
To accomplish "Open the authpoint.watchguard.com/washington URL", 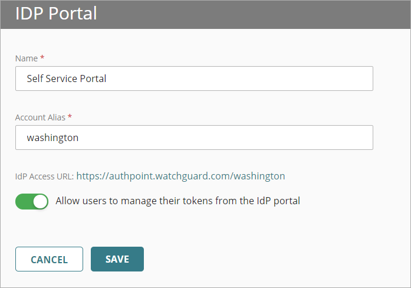I will (180, 176).
